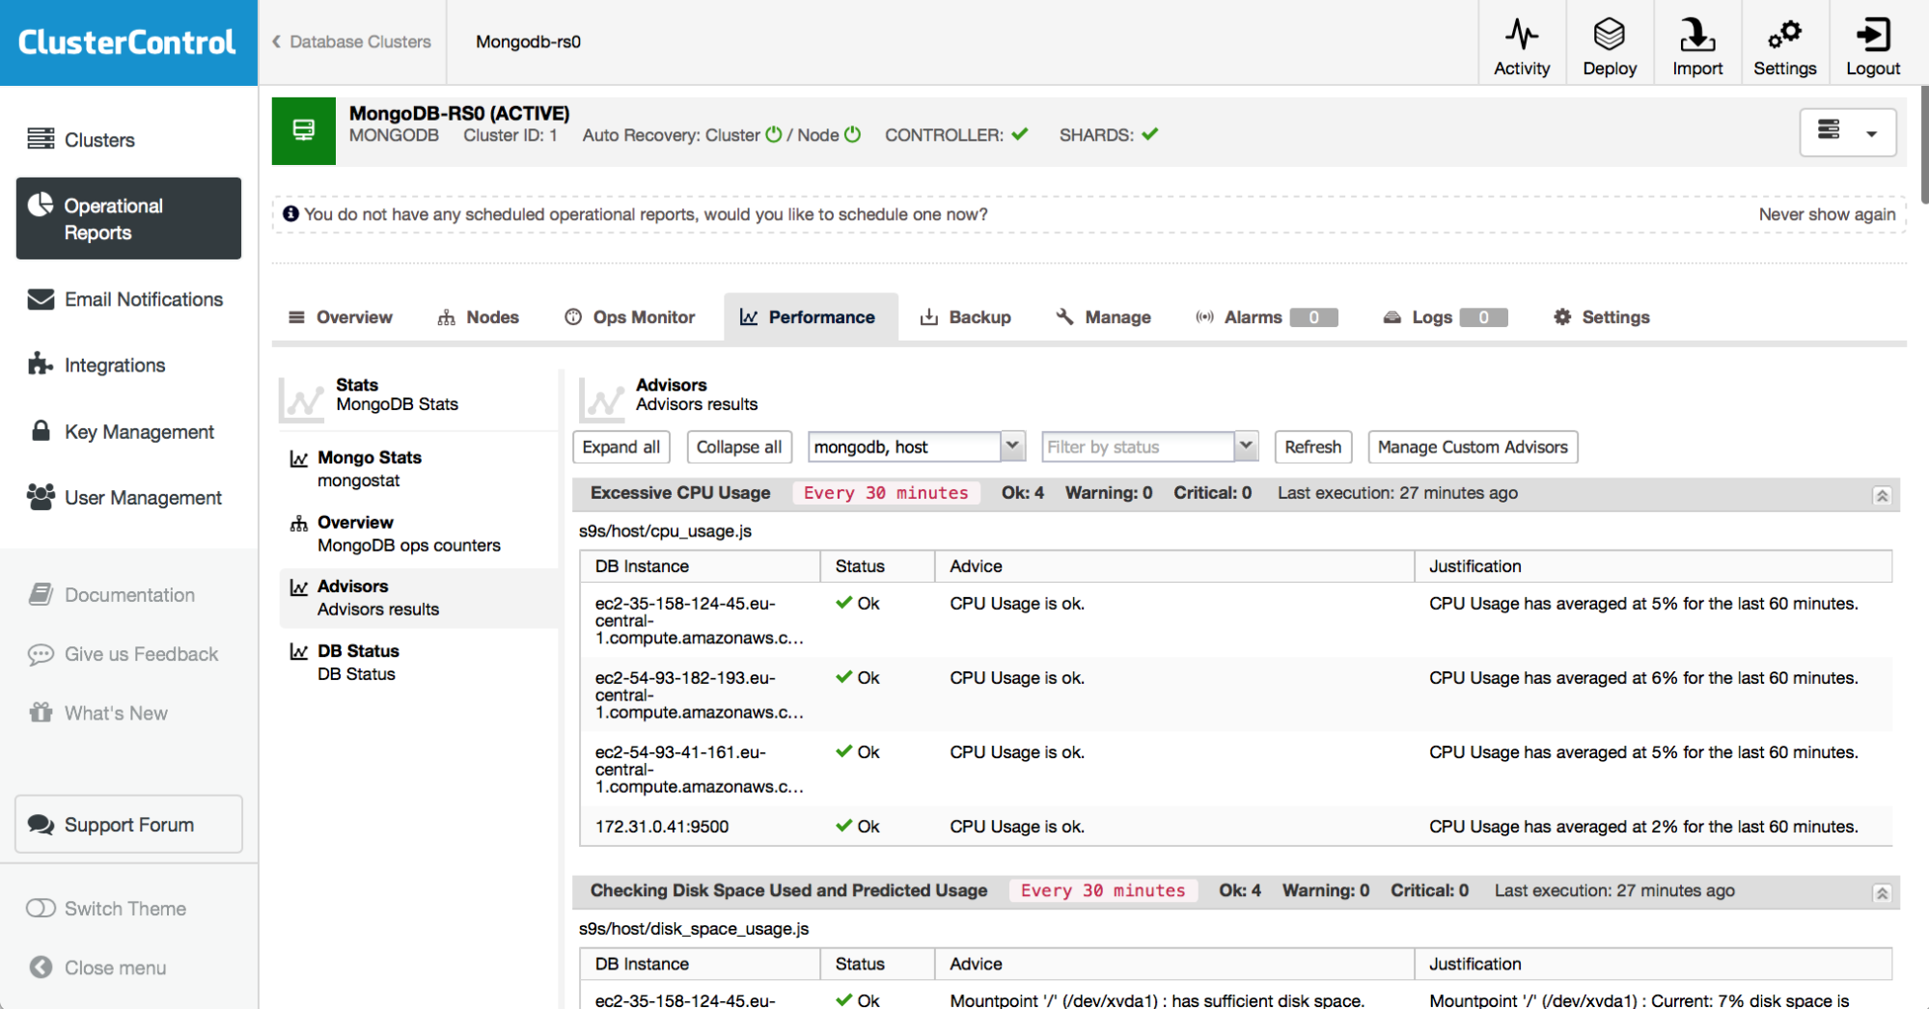Click the ClusterControl logo
Viewport: 1929px width, 1009px height.
(x=127, y=42)
